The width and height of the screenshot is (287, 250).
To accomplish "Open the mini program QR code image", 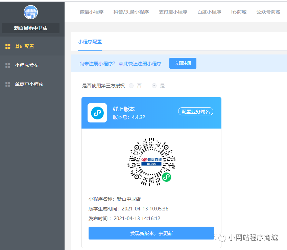I will point(151,162).
